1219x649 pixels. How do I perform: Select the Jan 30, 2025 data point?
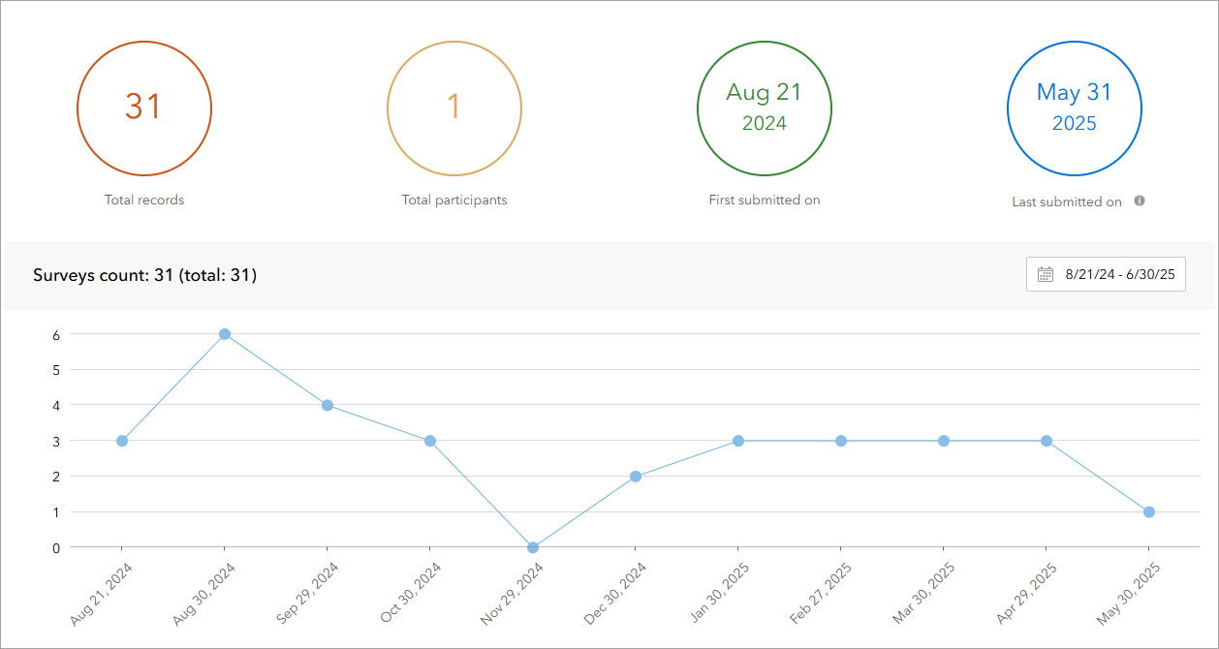click(x=738, y=441)
